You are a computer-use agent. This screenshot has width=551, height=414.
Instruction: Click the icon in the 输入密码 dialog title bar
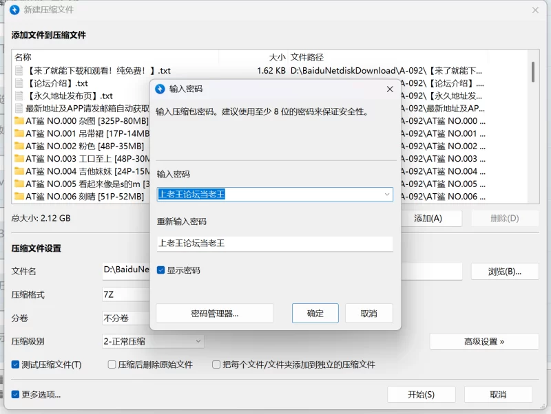(161, 89)
